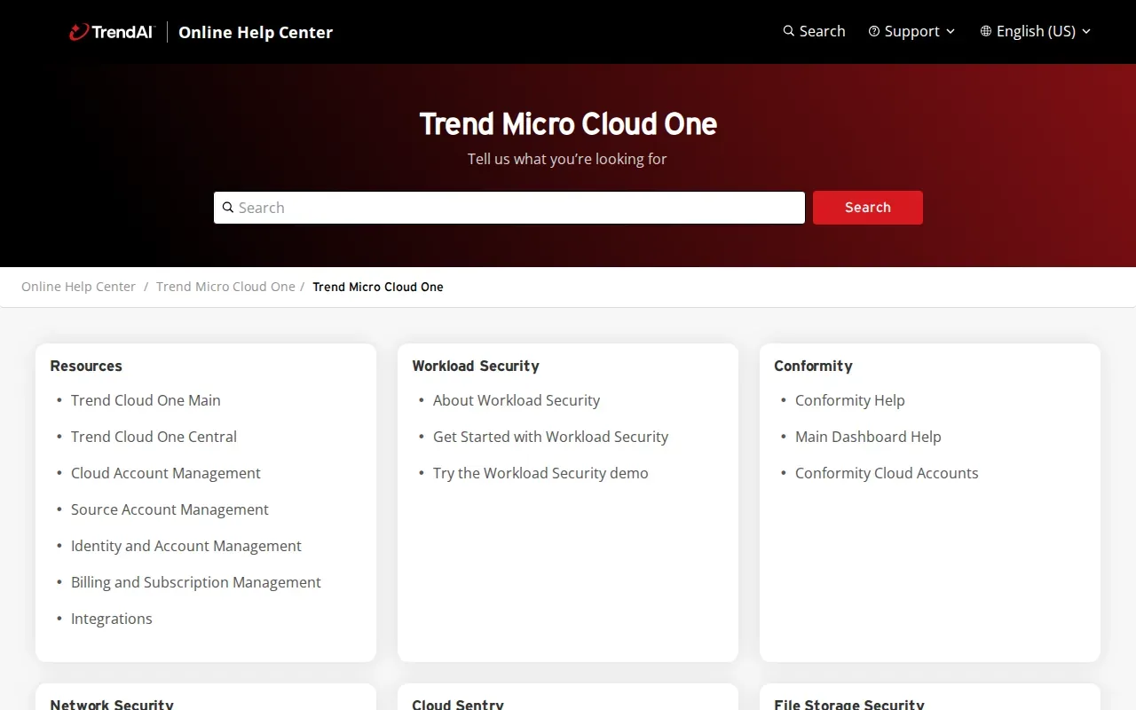Image resolution: width=1136 pixels, height=710 pixels.
Task: Open Trend Cloud One Main link
Action: [146, 400]
